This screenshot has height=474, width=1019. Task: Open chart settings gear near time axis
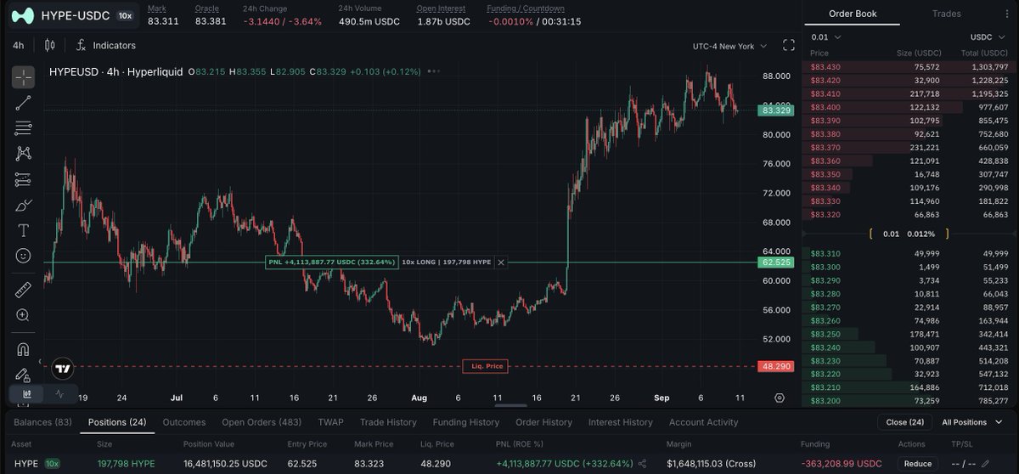click(x=780, y=398)
